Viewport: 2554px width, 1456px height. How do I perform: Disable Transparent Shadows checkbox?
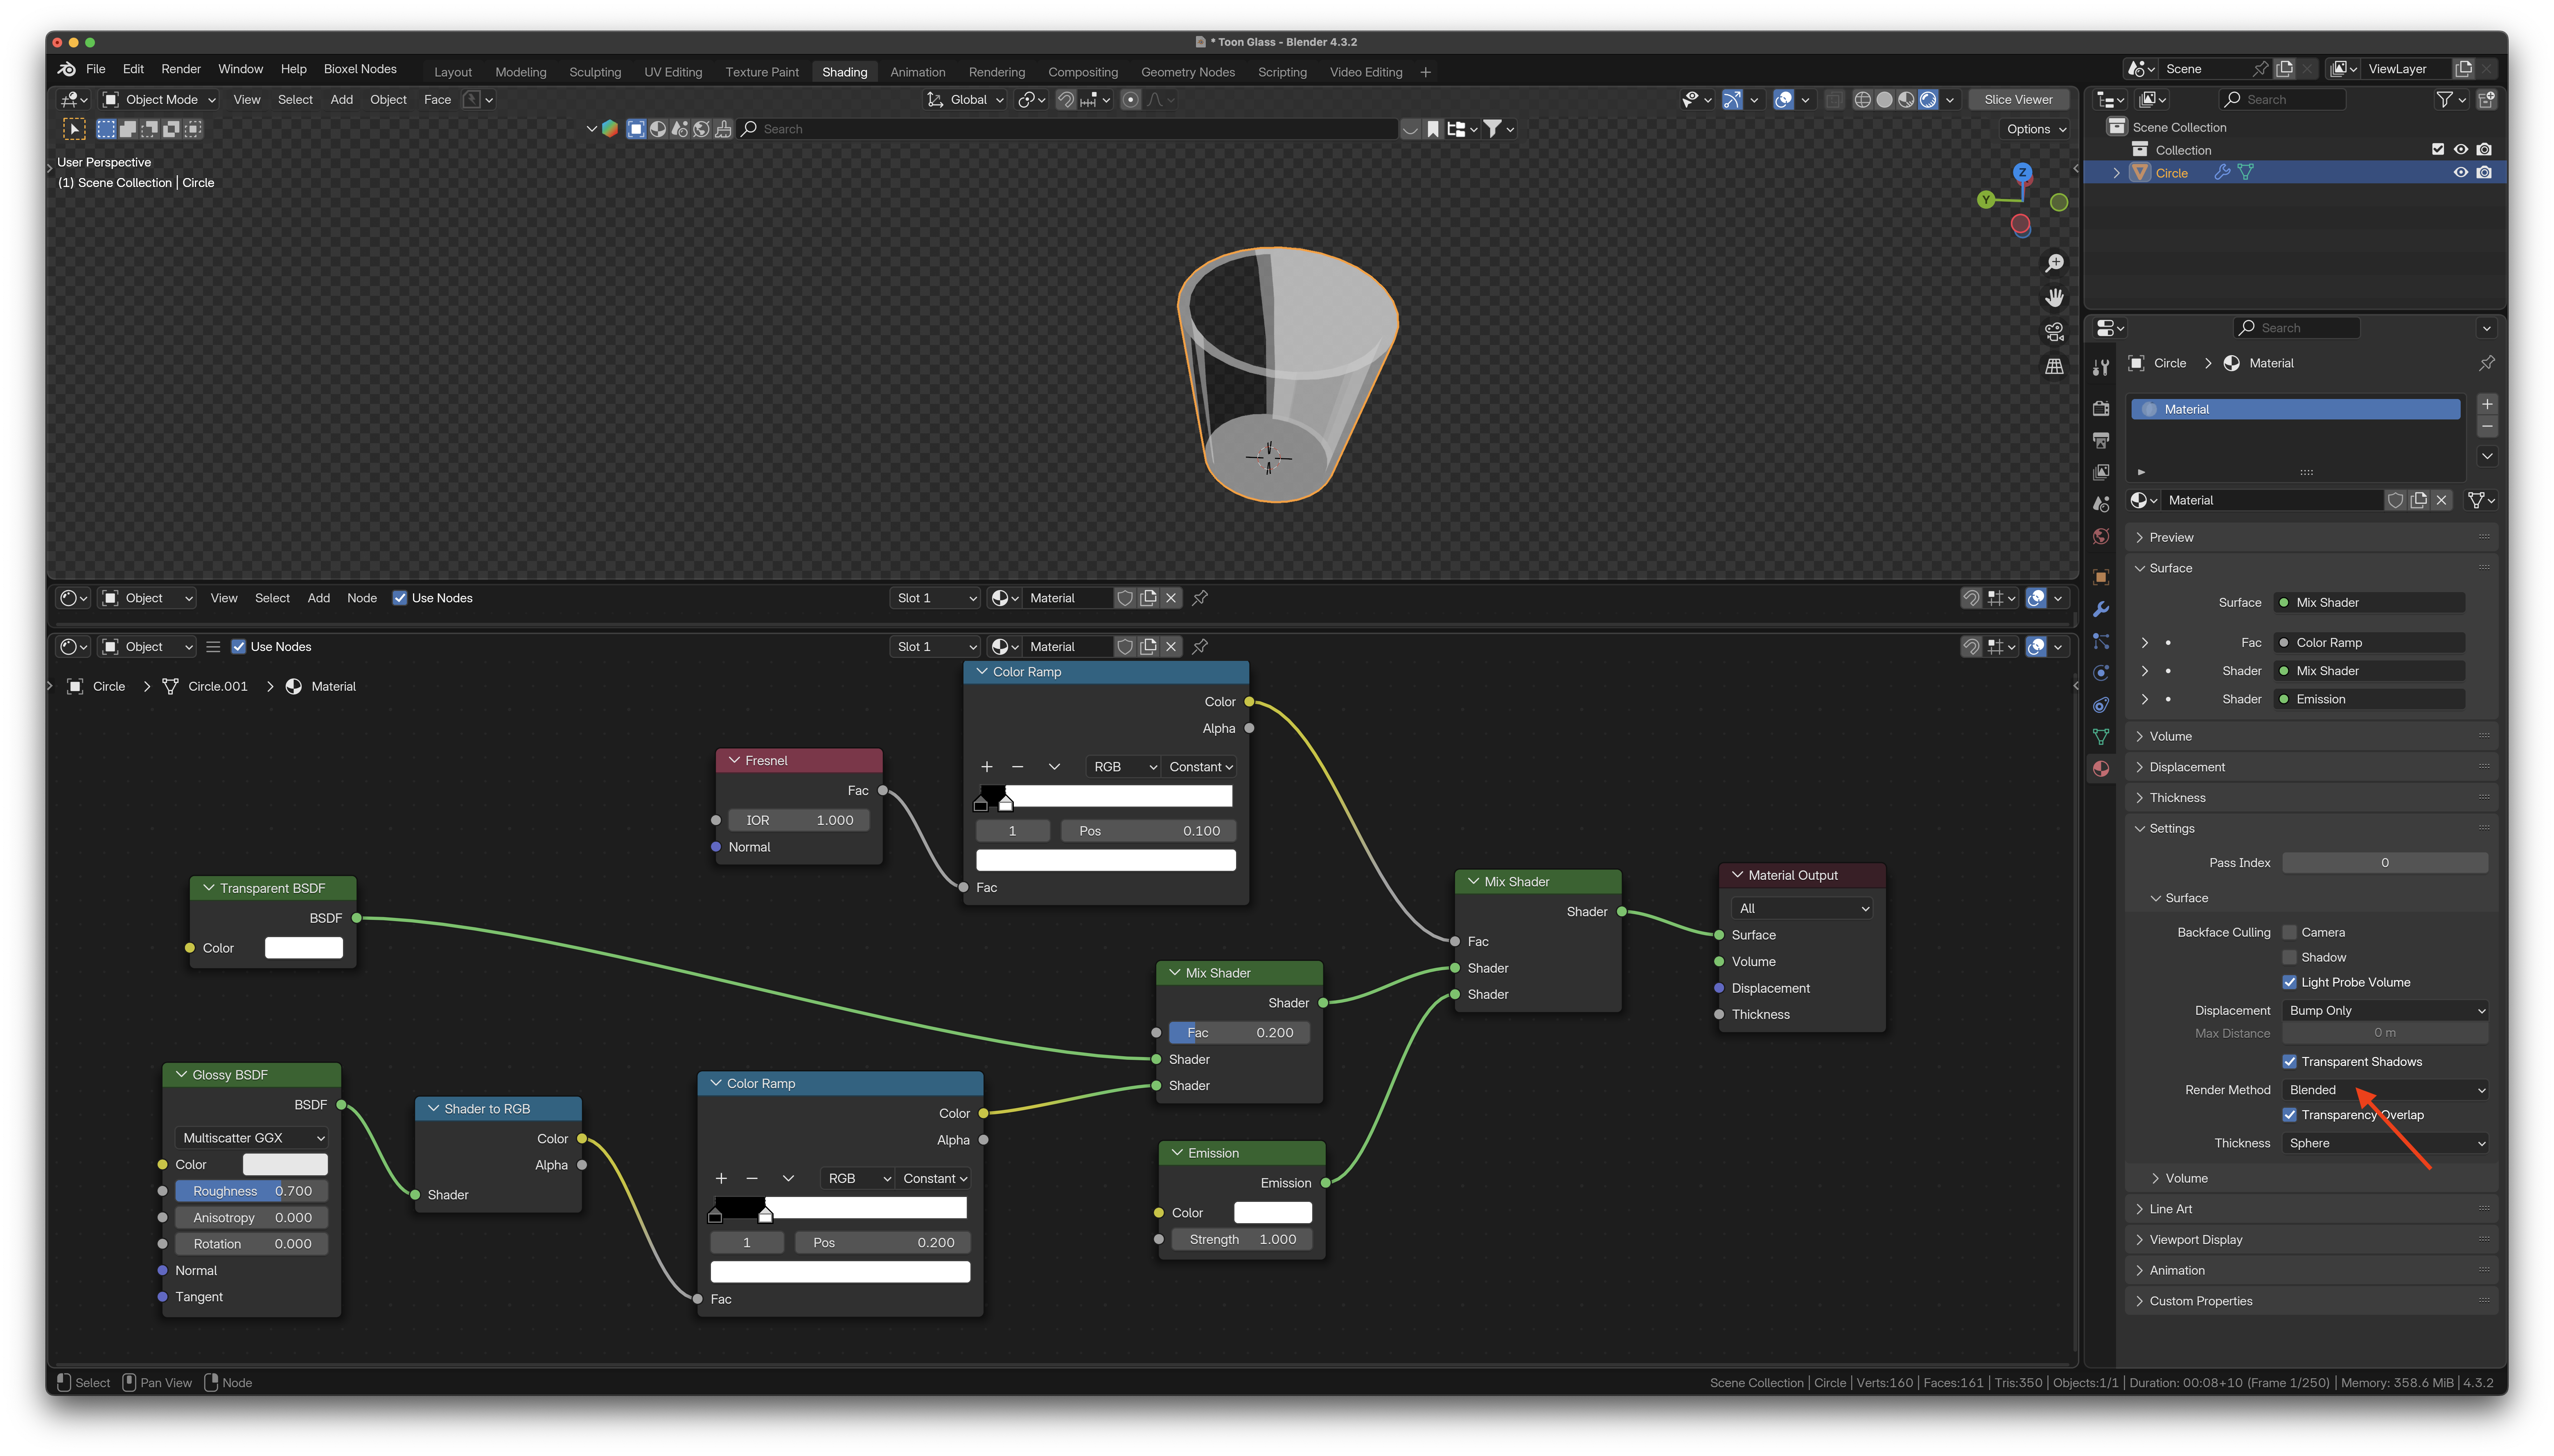pyautogui.click(x=2289, y=1061)
